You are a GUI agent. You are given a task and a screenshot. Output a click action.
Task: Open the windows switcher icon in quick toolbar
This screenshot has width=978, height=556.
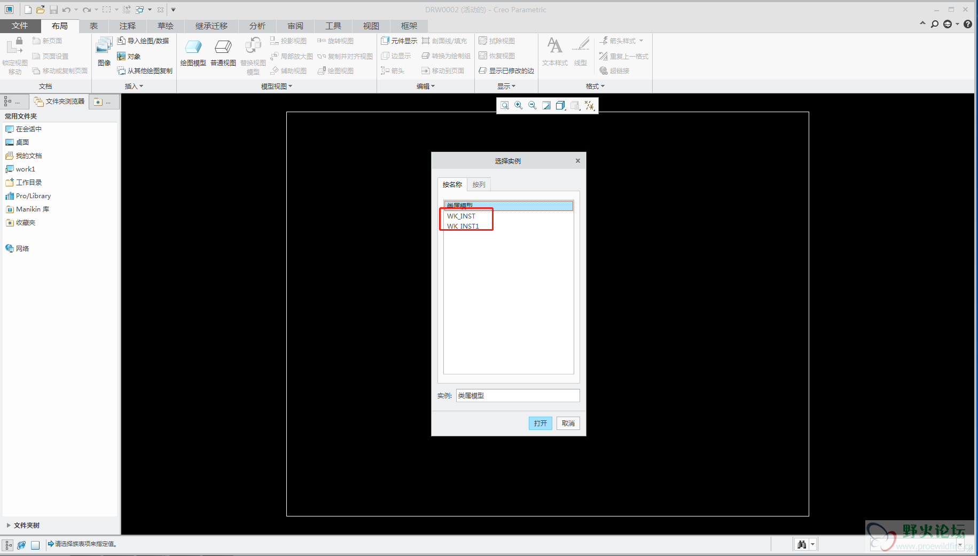pyautogui.click(x=139, y=10)
